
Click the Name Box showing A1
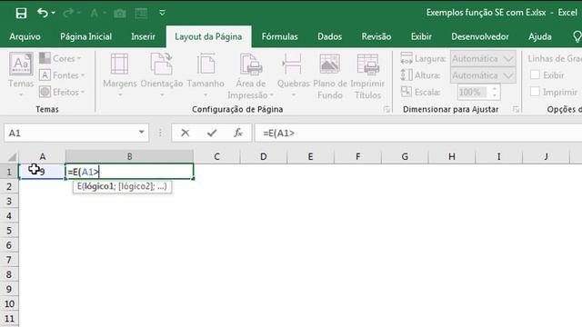(71, 133)
